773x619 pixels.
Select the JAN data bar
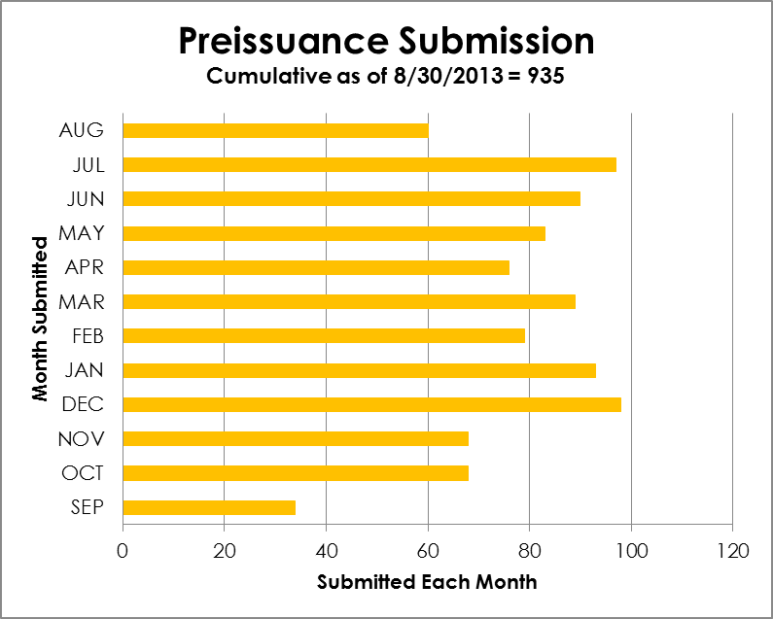[359, 370]
